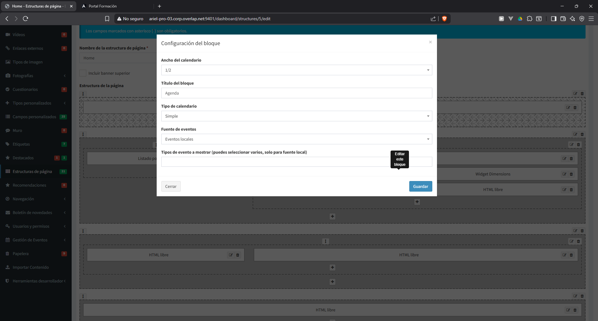This screenshot has width=598, height=321.
Task: Click trash icon on Widget Dimensions block
Action: (571, 174)
